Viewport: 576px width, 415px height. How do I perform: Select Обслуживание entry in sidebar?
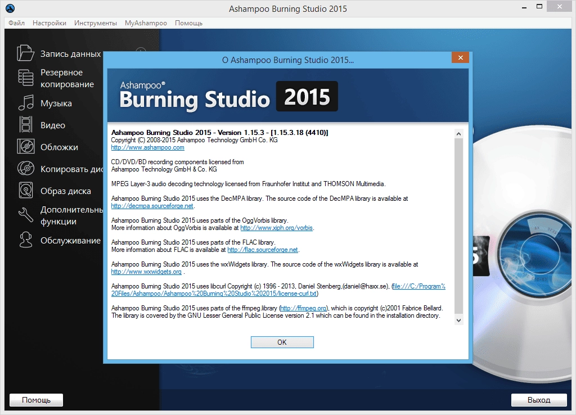point(70,241)
